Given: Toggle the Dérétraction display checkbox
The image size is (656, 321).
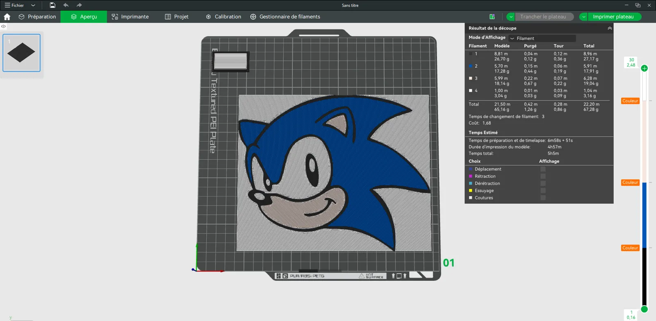Looking at the screenshot, I should pyautogui.click(x=543, y=183).
